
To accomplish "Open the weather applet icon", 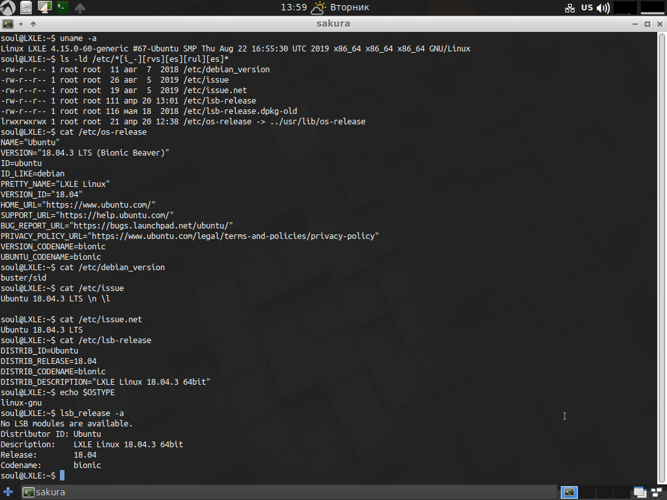I will (x=318, y=8).
